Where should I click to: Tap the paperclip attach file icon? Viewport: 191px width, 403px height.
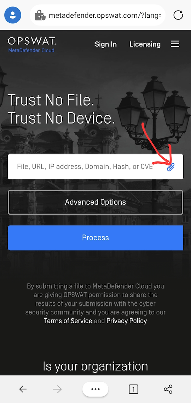[x=171, y=167]
